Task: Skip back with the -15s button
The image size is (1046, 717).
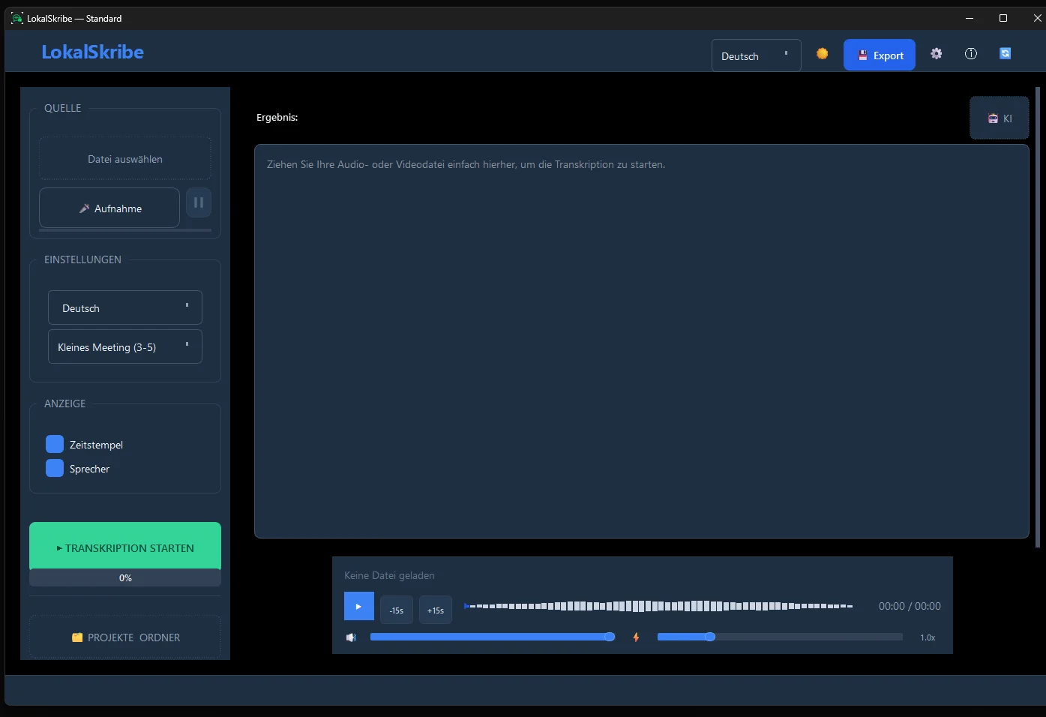Action: (x=397, y=610)
